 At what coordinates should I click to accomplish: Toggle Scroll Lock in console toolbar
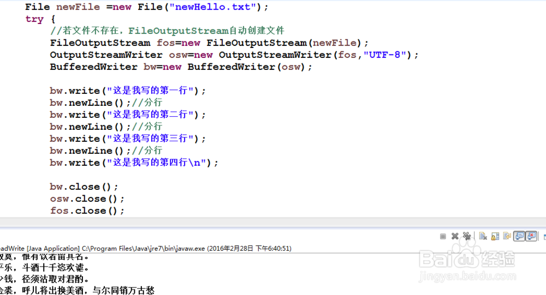pos(495,237)
